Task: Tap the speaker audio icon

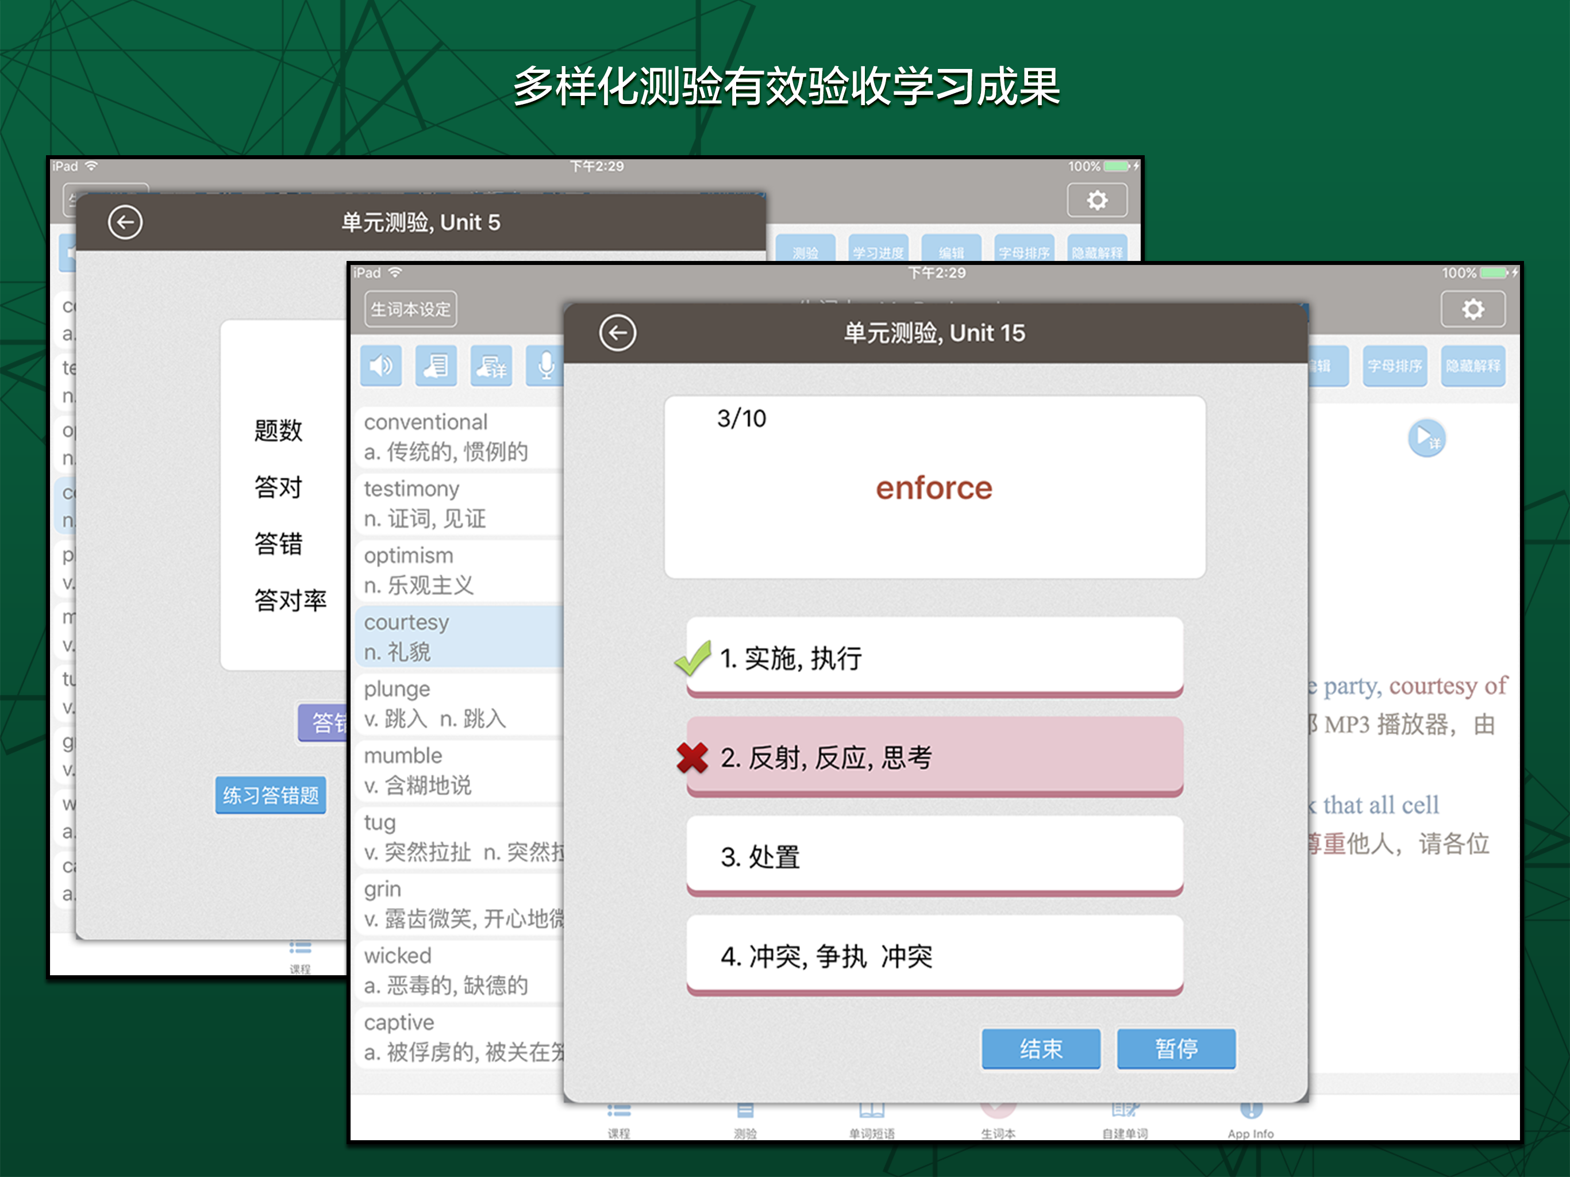Action: [x=381, y=366]
